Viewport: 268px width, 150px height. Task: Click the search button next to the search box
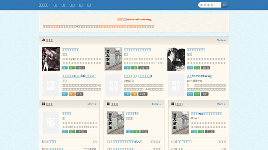(x=225, y=5)
